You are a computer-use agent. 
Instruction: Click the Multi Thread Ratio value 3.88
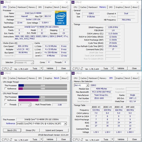pos(60,105)
